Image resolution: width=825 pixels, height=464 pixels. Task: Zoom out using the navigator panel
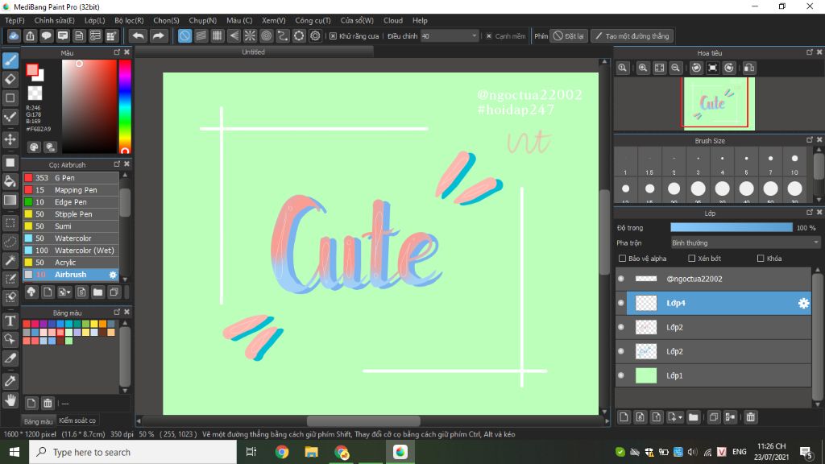click(x=676, y=68)
